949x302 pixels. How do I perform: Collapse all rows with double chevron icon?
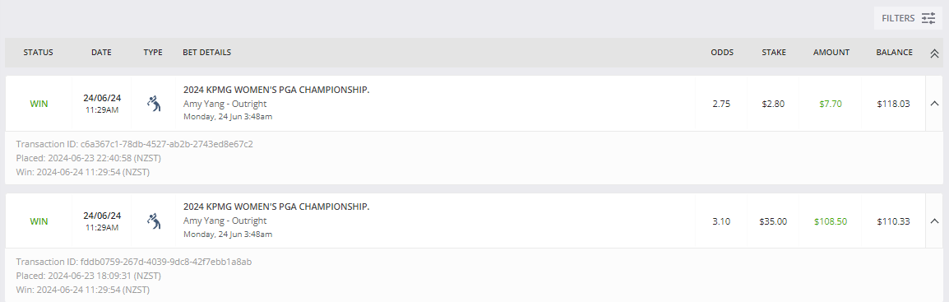click(934, 53)
